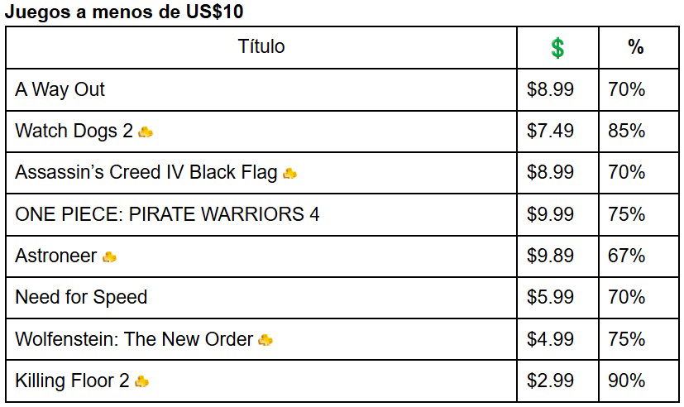The height and width of the screenshot is (407, 684).
Task: Click the Juegos a menos de US$10 heading
Action: click(x=124, y=12)
